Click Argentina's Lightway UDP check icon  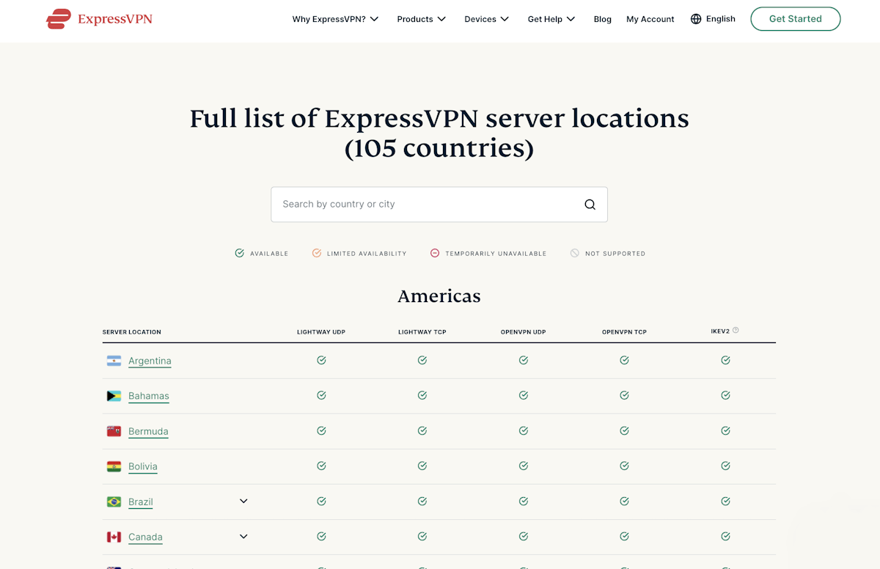tap(321, 360)
